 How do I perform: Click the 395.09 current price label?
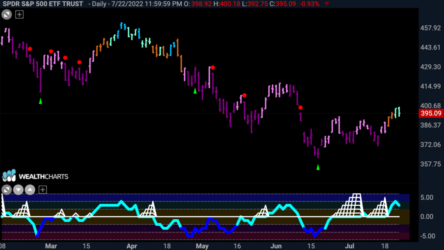431,113
